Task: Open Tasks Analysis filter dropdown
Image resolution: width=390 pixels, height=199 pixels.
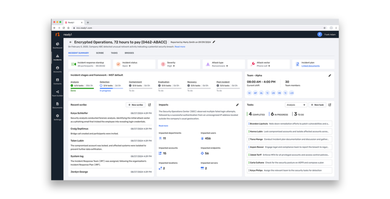Action: click(296, 105)
